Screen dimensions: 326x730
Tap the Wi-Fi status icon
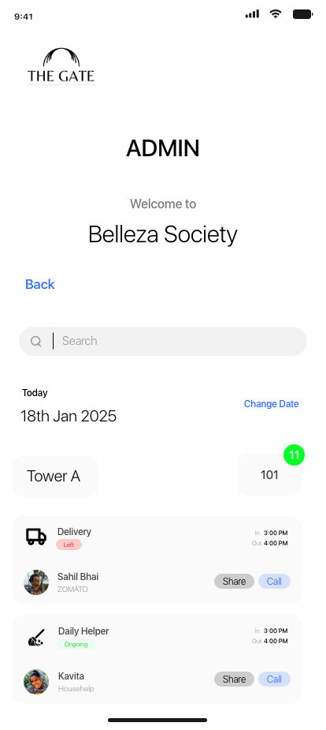[276, 14]
